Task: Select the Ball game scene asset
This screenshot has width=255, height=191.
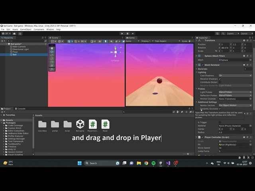Action: (80, 126)
